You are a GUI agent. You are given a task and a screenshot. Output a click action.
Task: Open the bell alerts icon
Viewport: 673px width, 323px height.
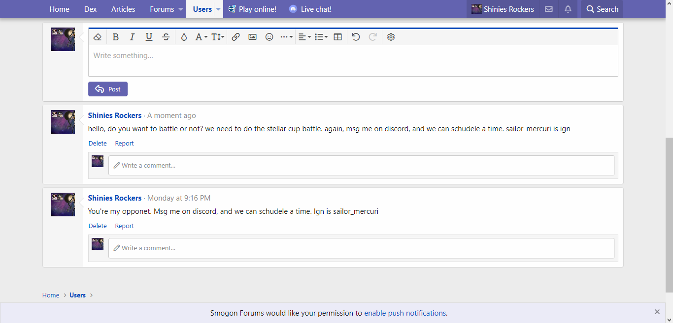pos(568,9)
